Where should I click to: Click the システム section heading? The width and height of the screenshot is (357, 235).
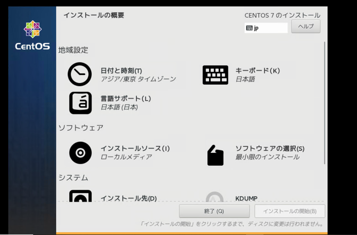[73, 178]
